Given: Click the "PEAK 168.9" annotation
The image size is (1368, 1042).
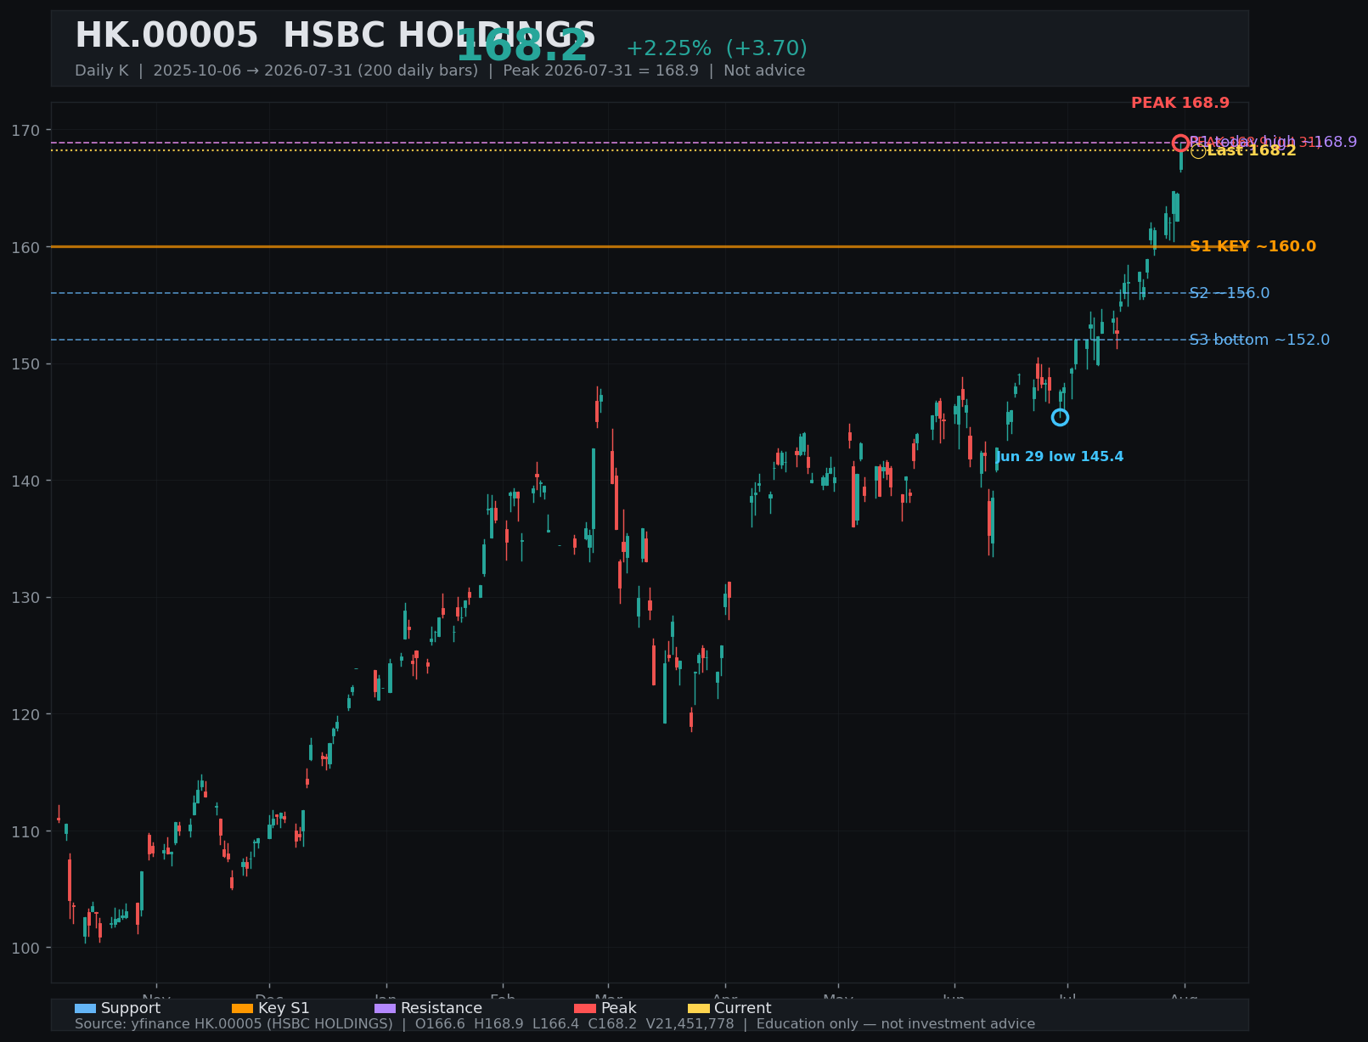Looking at the screenshot, I should pyautogui.click(x=1180, y=103).
